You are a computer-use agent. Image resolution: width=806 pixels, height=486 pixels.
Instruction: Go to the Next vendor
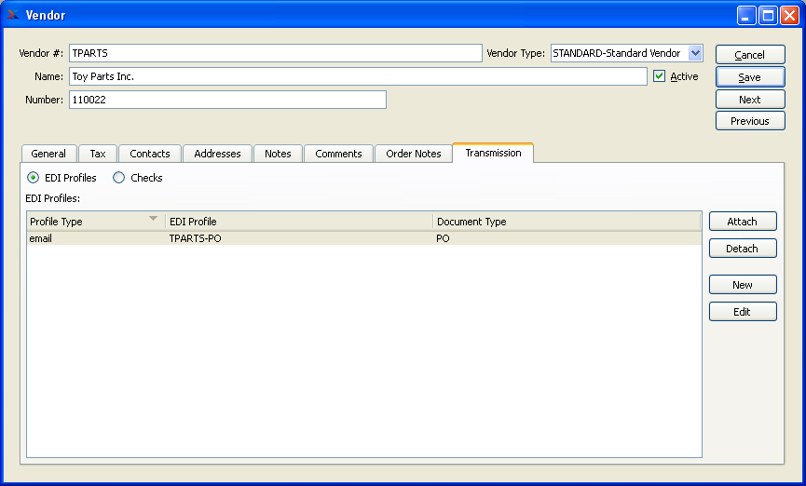(750, 100)
